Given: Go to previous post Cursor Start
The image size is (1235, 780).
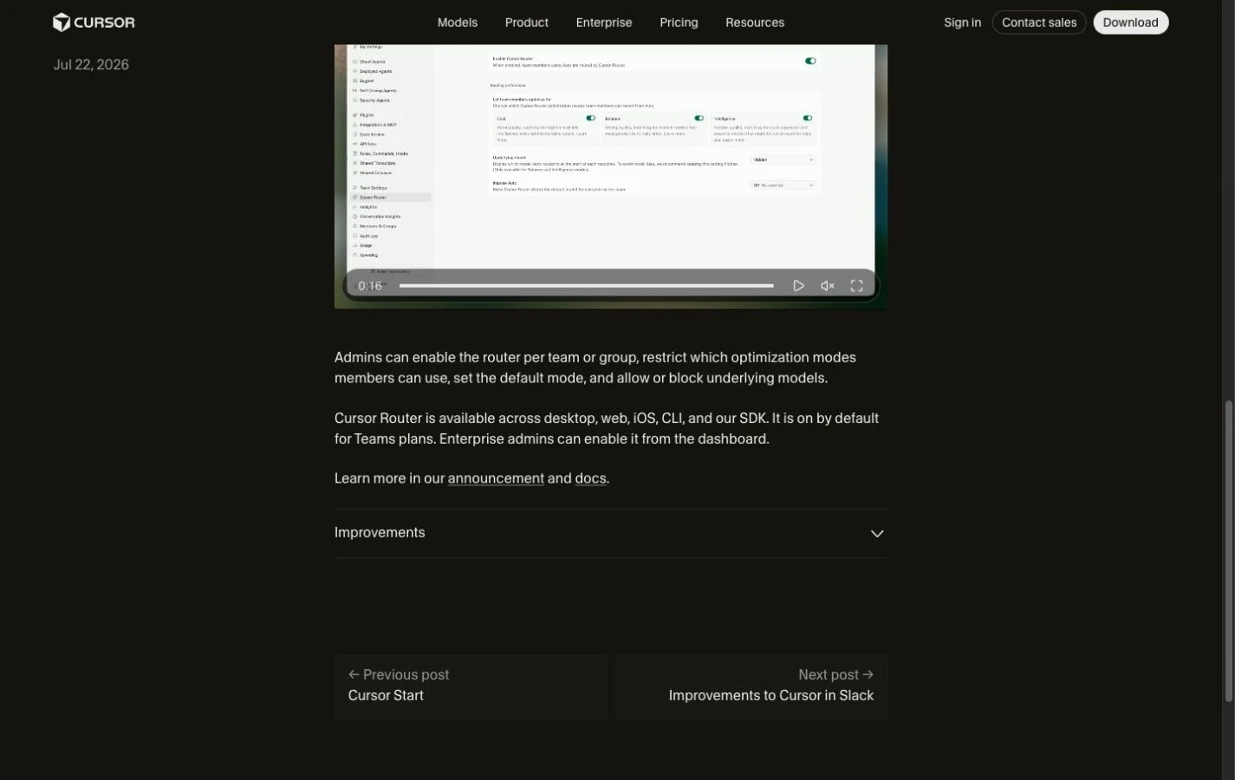Looking at the screenshot, I should [x=471, y=686].
